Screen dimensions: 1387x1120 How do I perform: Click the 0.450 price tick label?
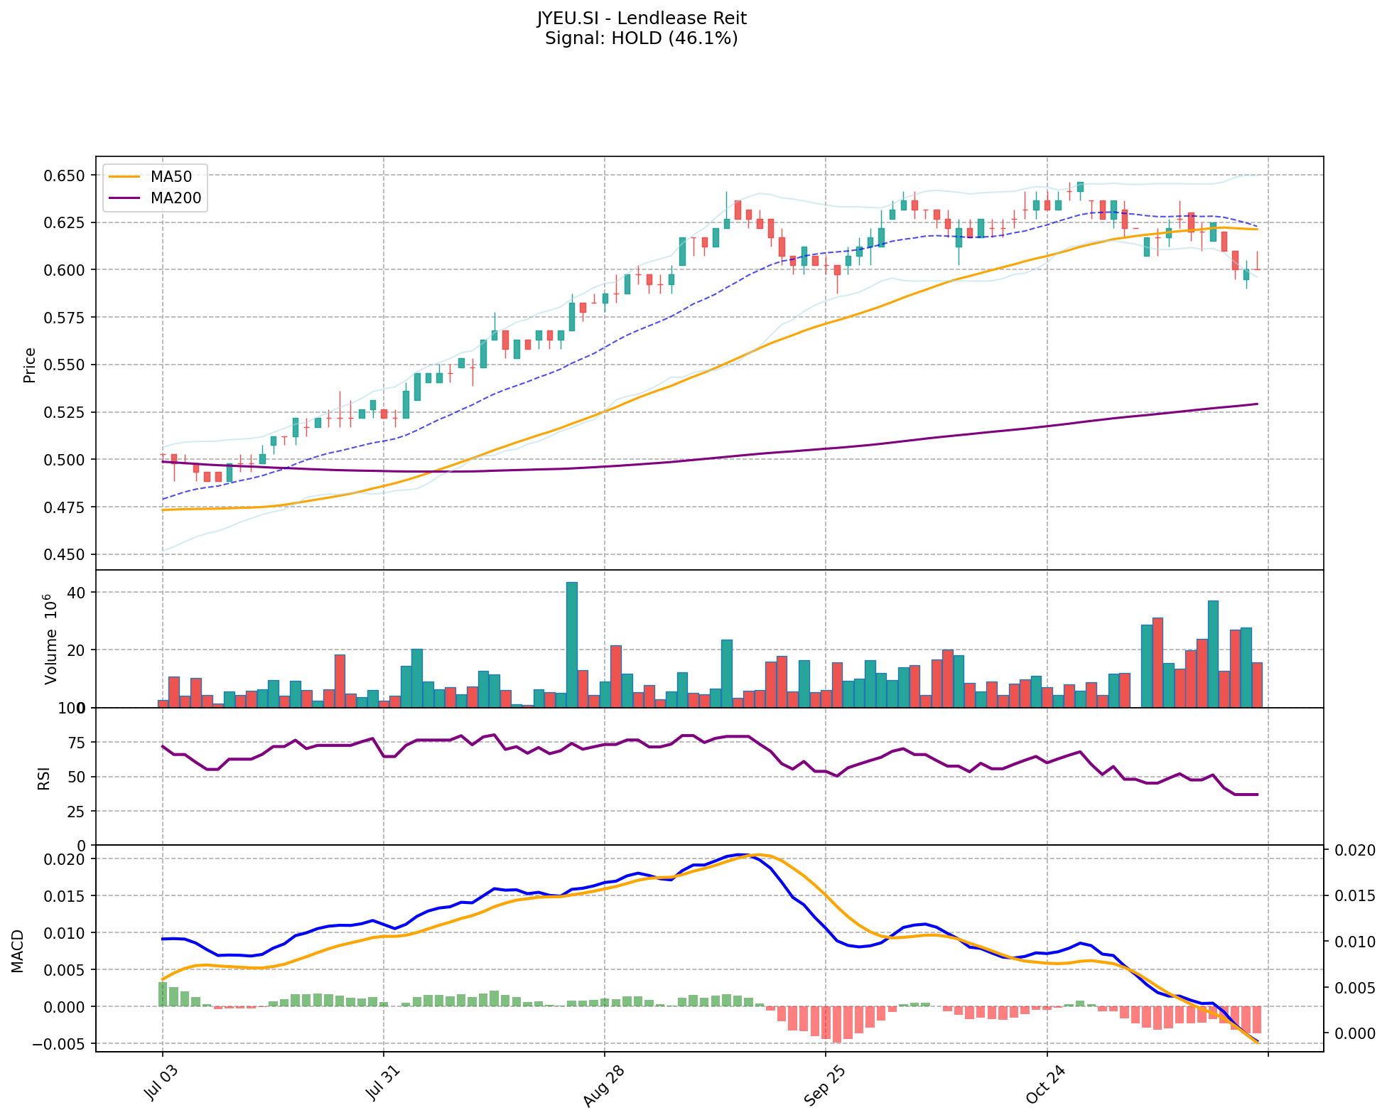point(64,554)
